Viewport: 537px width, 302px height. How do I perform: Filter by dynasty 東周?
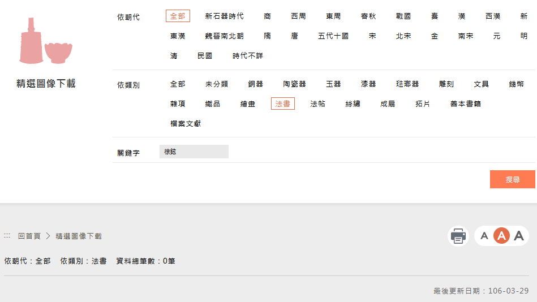tap(333, 16)
